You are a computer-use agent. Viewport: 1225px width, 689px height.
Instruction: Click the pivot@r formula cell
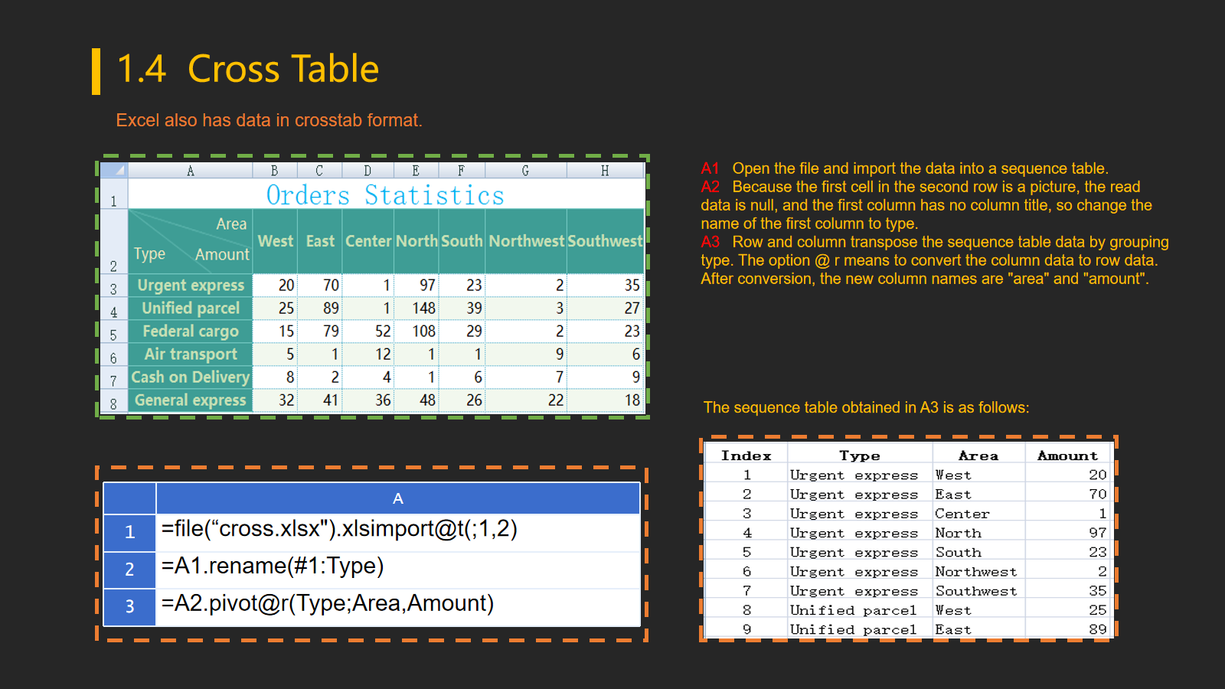tap(397, 605)
